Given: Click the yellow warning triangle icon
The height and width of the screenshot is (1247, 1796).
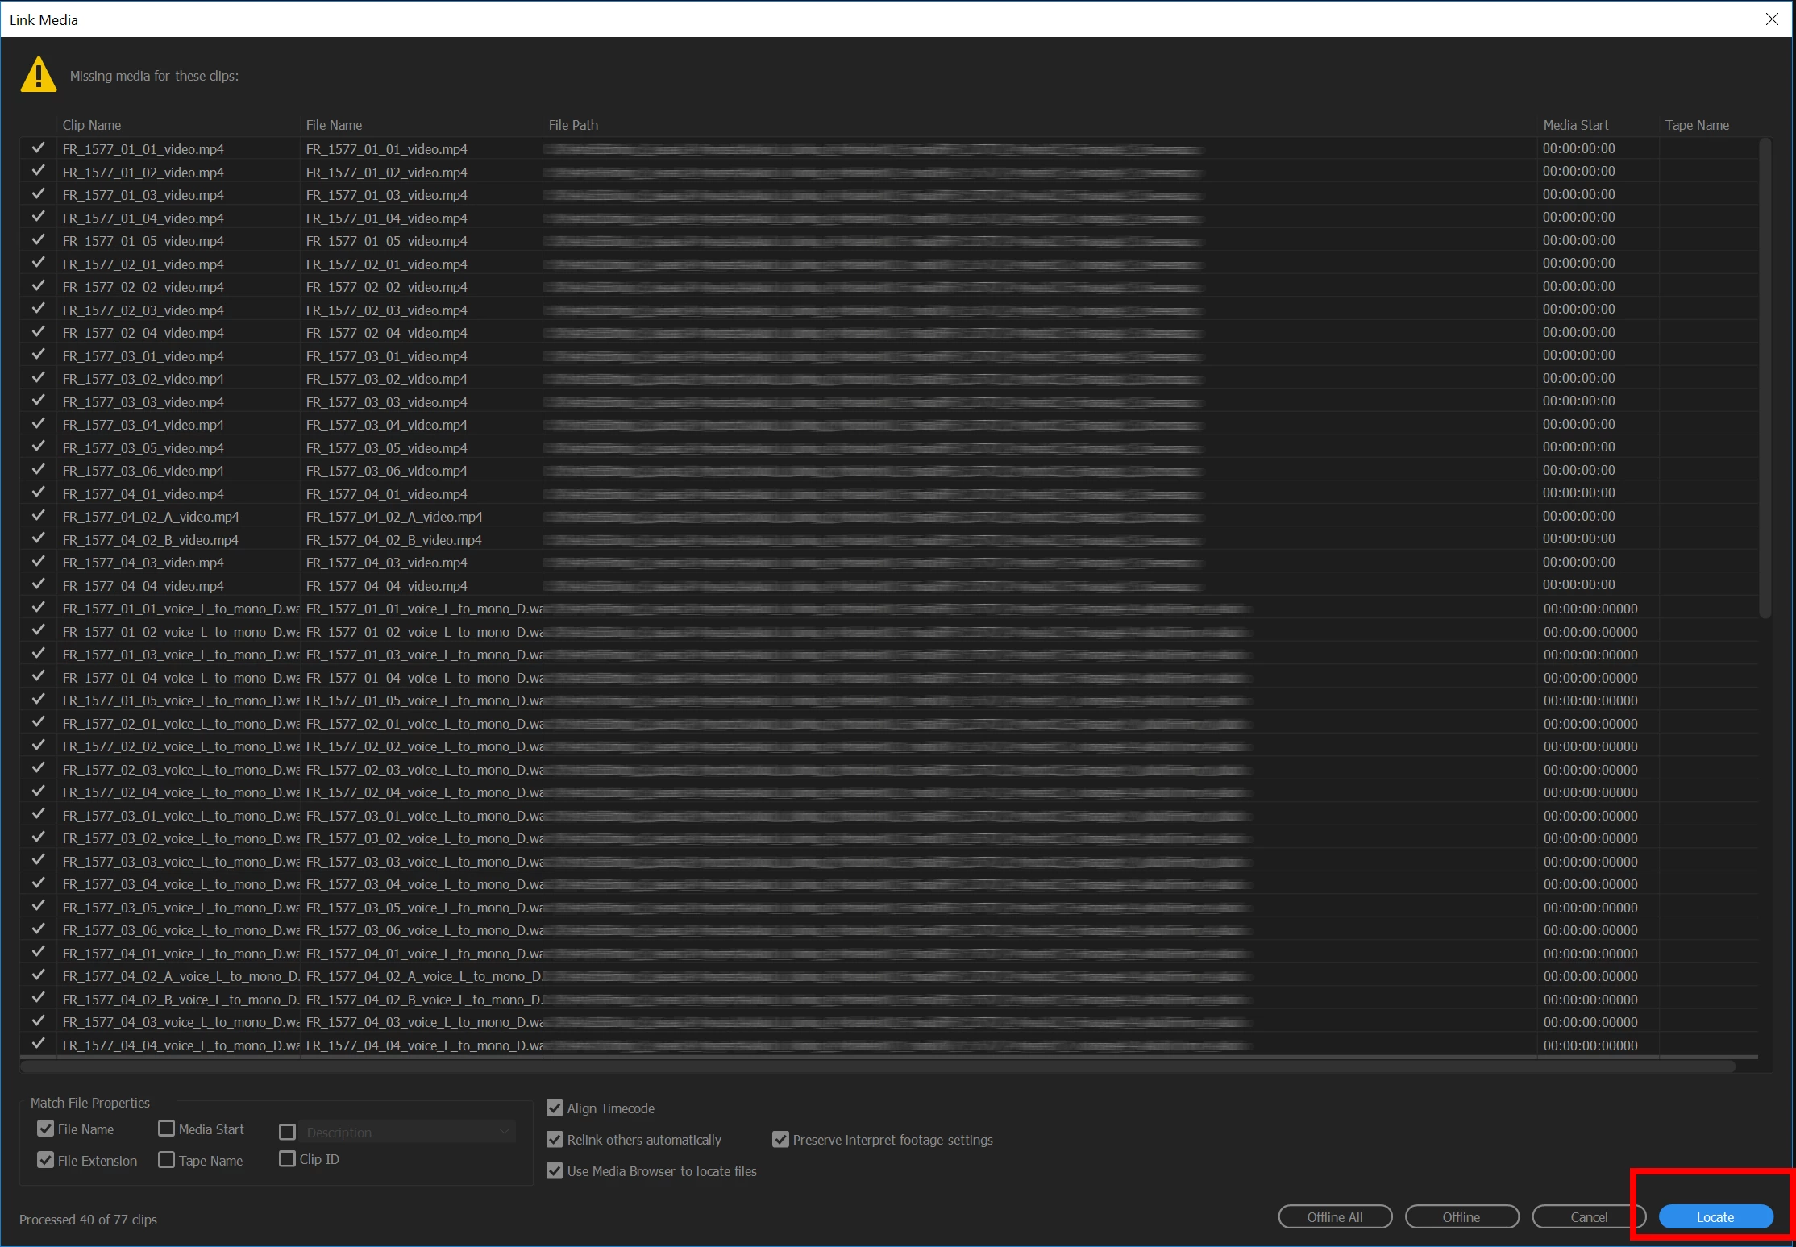Looking at the screenshot, I should tap(38, 76).
